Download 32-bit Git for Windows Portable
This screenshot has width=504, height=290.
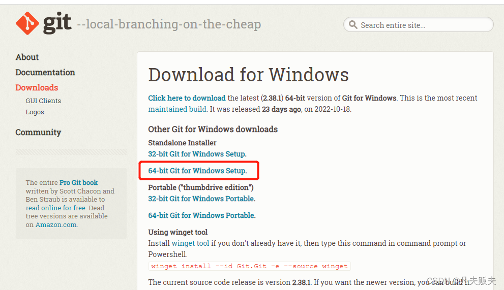[x=201, y=199]
